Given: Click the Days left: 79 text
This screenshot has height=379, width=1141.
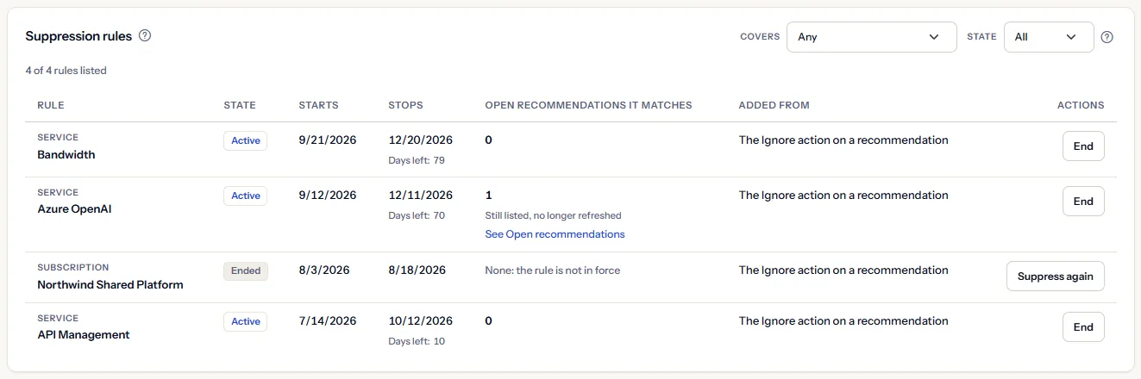Looking at the screenshot, I should 417,161.
